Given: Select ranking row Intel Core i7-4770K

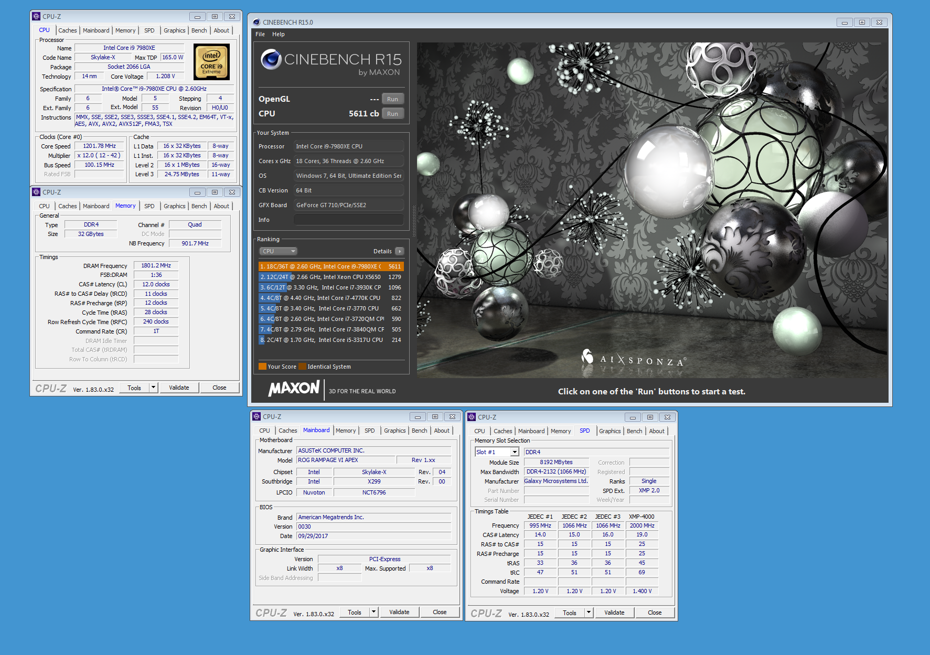Looking at the screenshot, I should [x=331, y=298].
